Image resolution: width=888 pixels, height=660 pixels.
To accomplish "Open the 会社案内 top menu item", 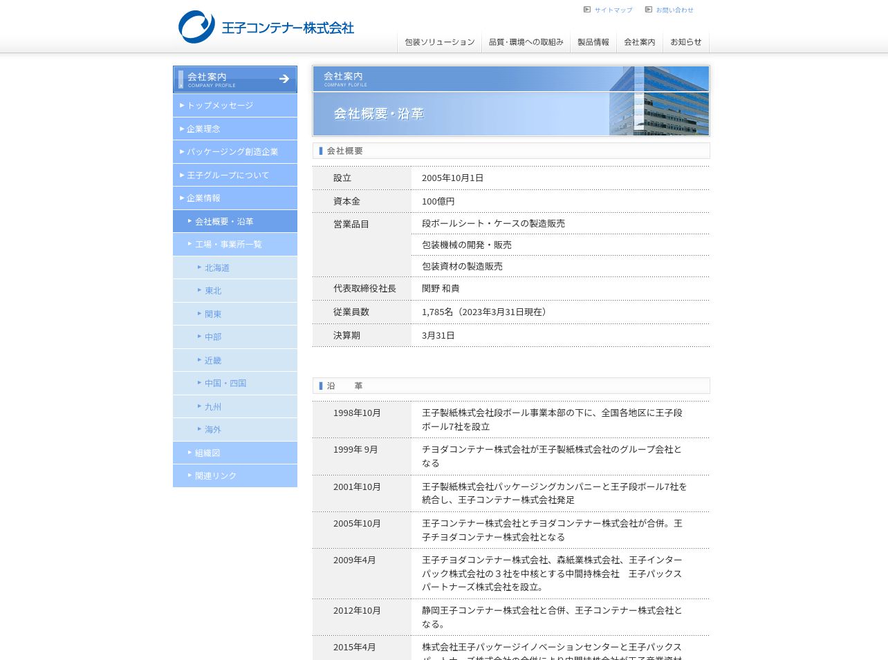I will [x=640, y=42].
